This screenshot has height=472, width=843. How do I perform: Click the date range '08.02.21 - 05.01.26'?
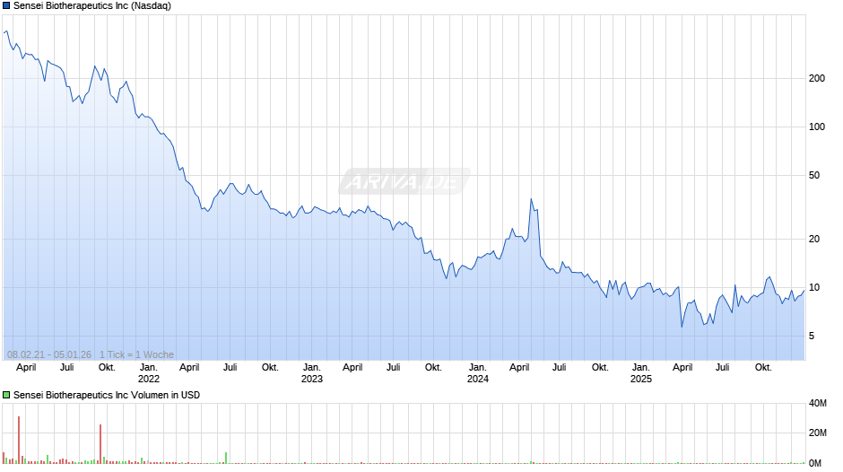49,354
